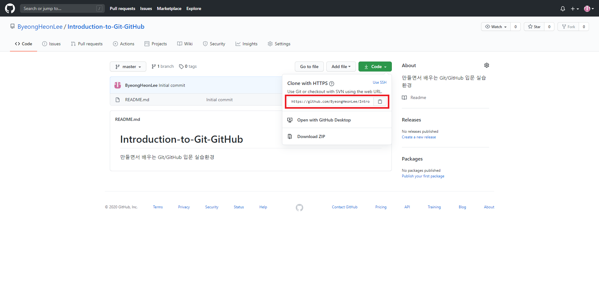Open the user avatar menu
The height and width of the screenshot is (292, 599).
pos(589,9)
